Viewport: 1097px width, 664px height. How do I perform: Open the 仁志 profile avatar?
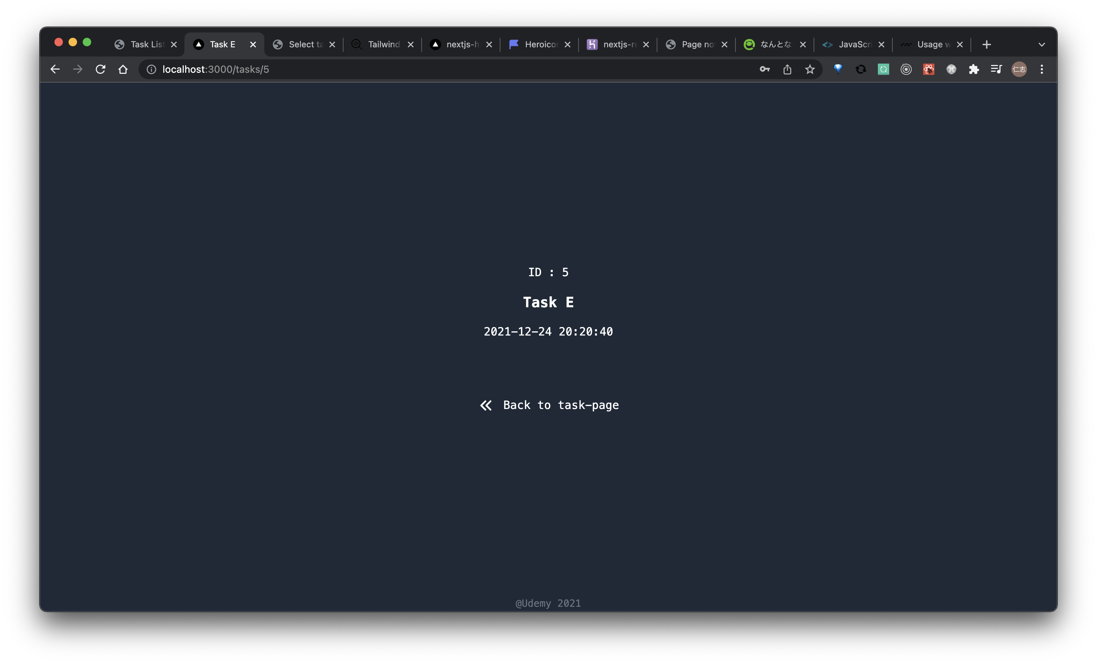(1020, 70)
